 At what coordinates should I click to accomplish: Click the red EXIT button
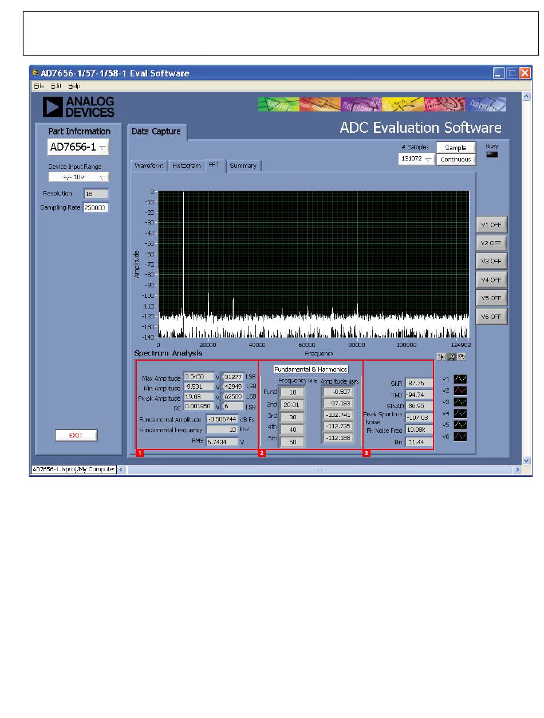[76, 435]
